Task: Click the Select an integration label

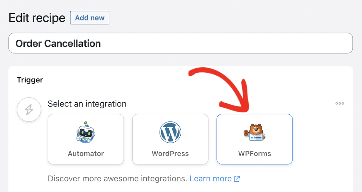Action: [x=87, y=104]
